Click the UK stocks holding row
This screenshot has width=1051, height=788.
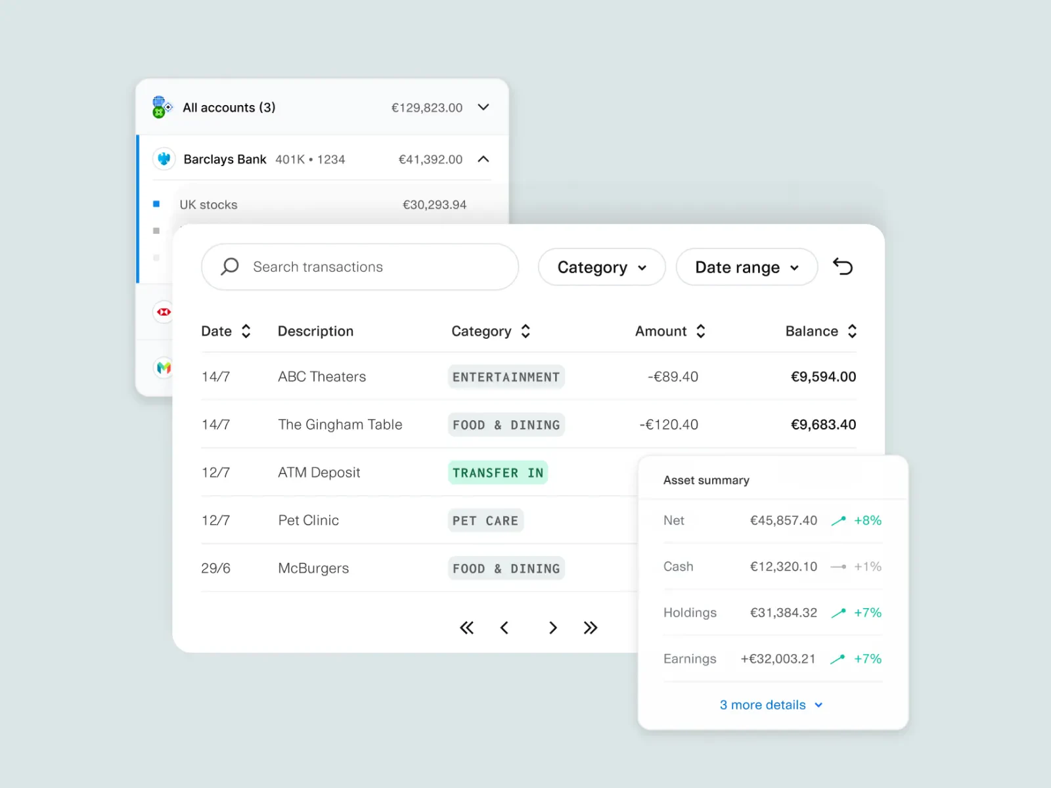[322, 204]
